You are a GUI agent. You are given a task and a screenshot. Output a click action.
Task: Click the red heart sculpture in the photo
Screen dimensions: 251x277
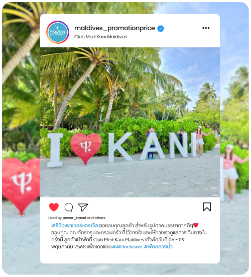[x=86, y=148]
